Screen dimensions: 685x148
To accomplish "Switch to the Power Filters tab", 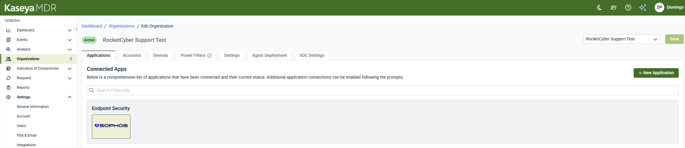I will tap(196, 55).
